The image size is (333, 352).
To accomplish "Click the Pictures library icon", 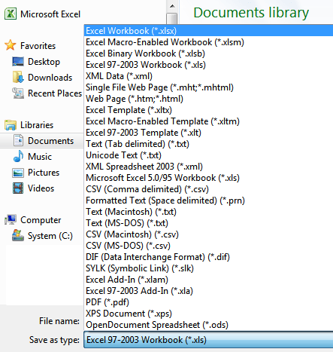I will coord(18,173).
